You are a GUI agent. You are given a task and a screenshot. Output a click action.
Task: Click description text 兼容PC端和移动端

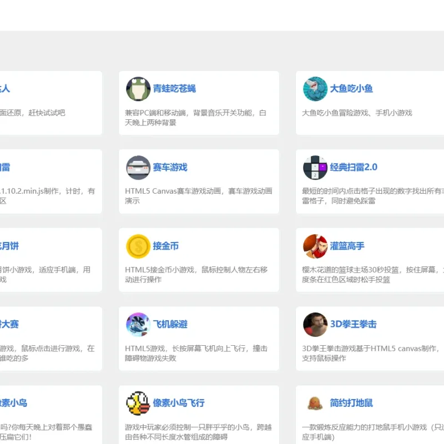tap(155, 113)
